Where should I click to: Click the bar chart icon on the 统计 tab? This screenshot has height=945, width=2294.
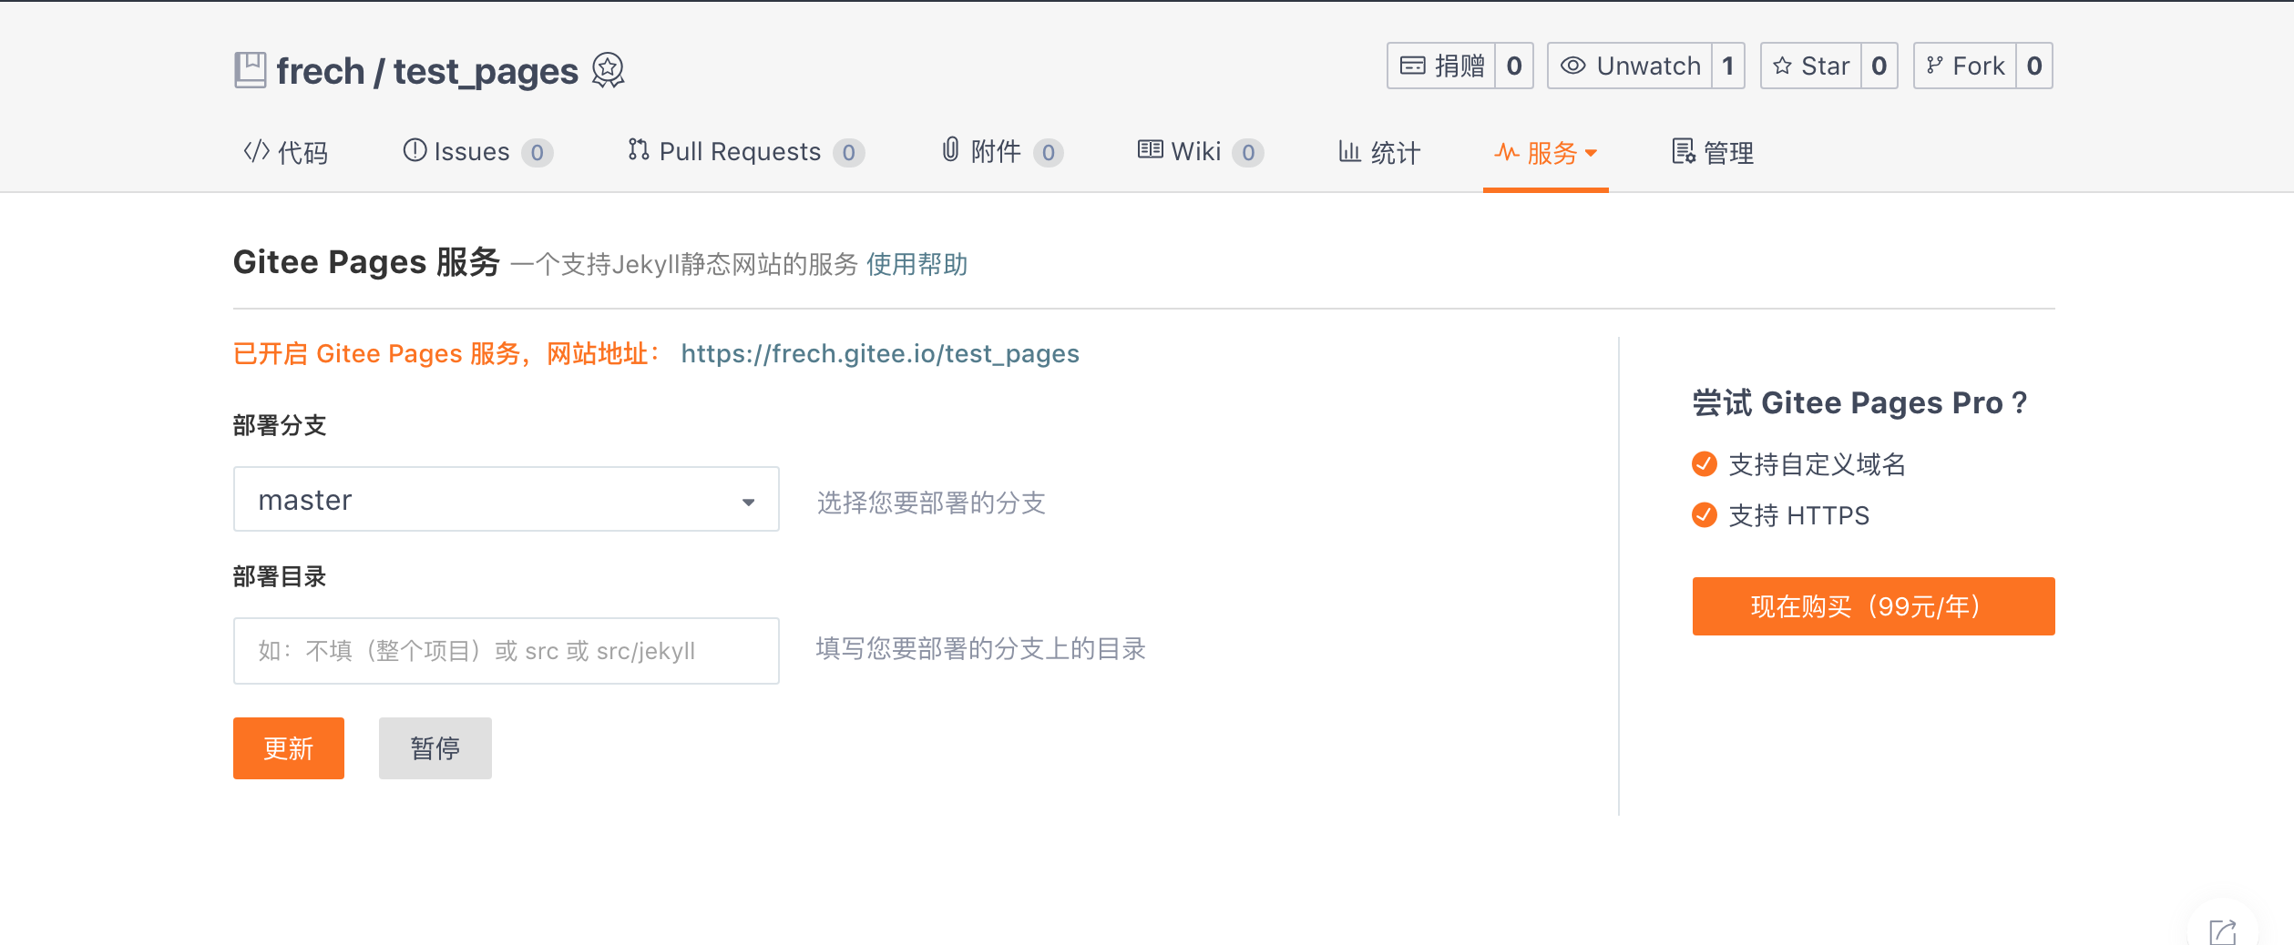1347,151
